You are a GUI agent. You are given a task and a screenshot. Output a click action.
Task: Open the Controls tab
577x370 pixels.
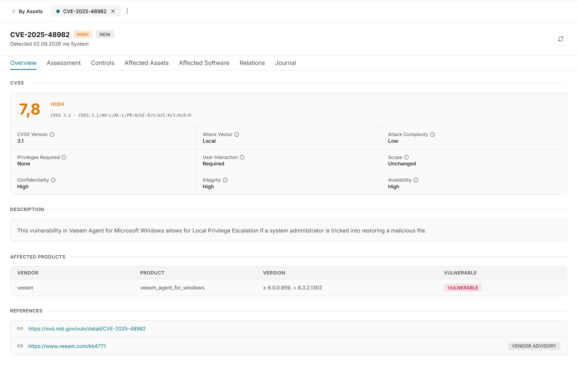[103, 63]
